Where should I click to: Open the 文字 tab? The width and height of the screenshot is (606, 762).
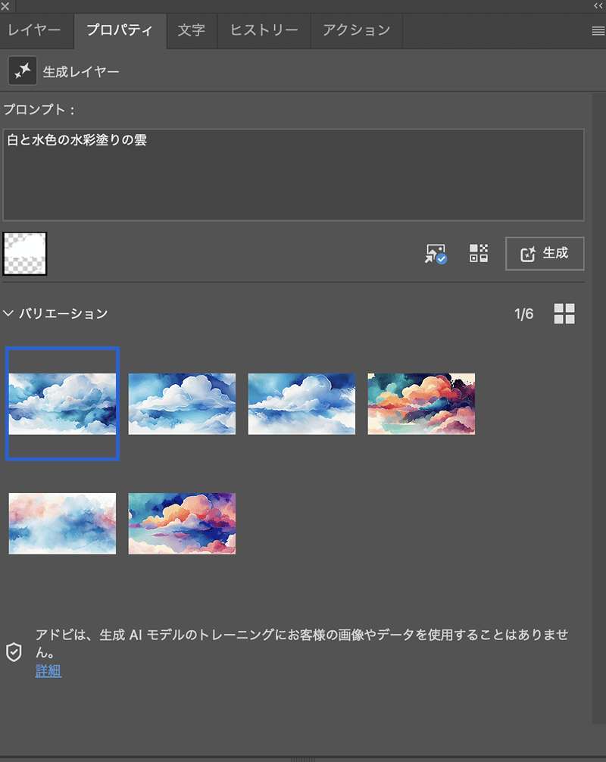192,30
